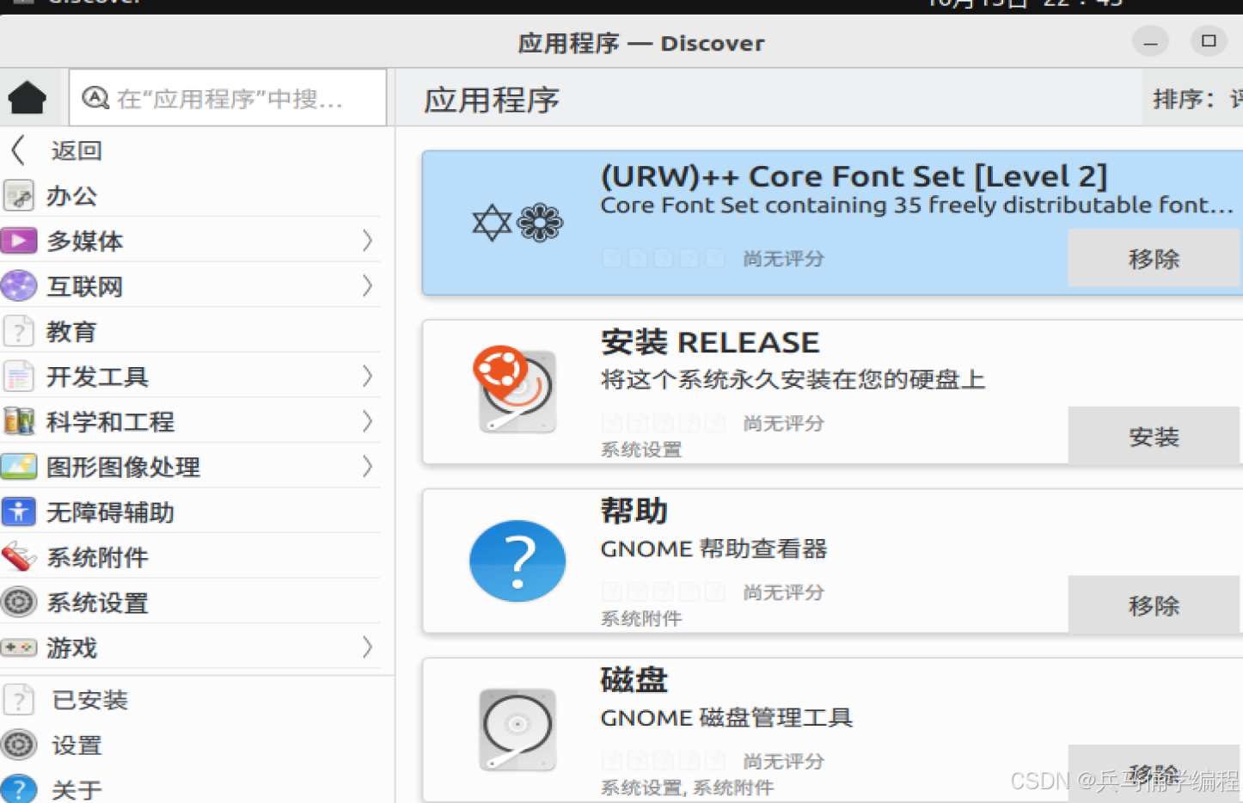Open the 设置 page label

(x=77, y=745)
